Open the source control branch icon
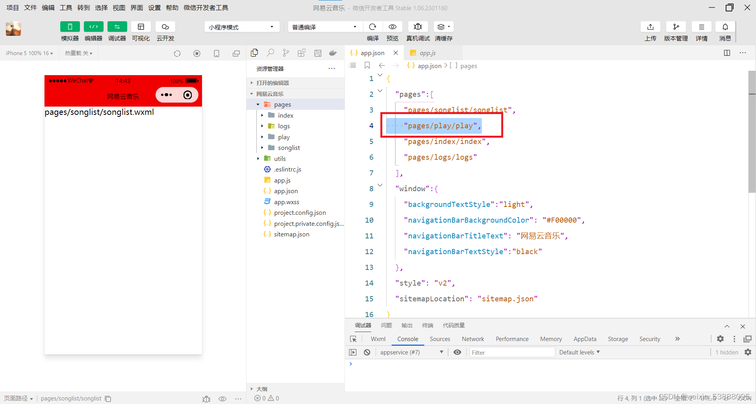This screenshot has height=404, width=756. (286, 53)
